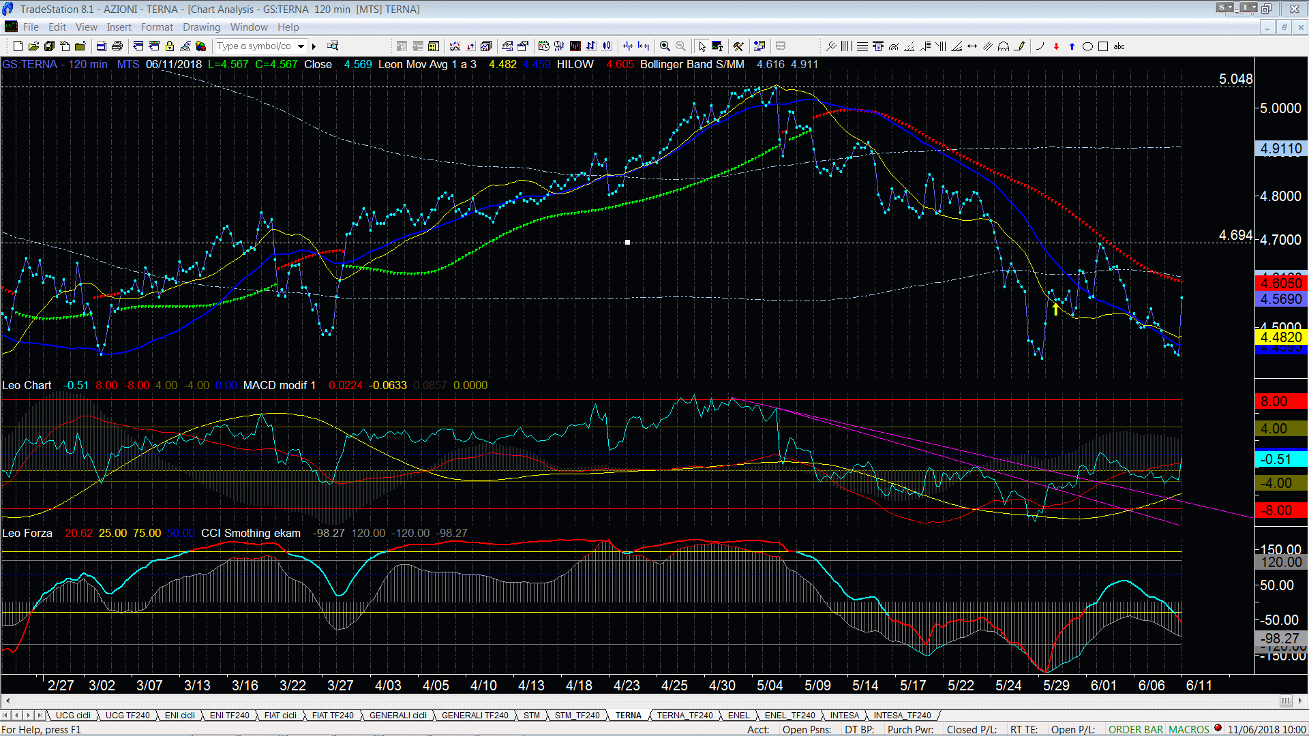The image size is (1309, 736).
Task: Click the Leo Chart indicator label
Action: click(x=27, y=385)
